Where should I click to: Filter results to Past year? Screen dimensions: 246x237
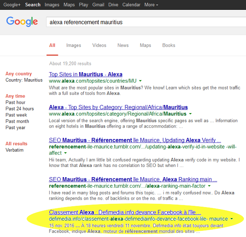click(x=16, y=128)
